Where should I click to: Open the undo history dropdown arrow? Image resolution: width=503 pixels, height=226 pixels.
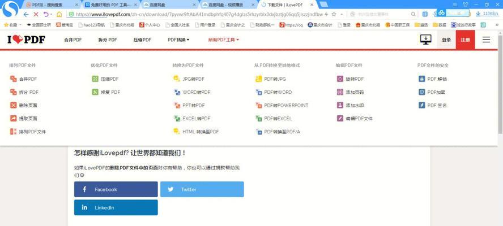(x=51, y=15)
